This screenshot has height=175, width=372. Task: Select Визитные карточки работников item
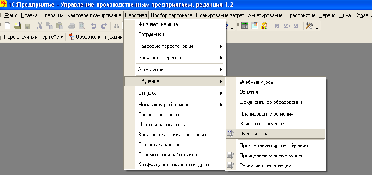pos(174,135)
